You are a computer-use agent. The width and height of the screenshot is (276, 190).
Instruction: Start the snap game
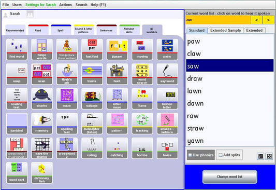17,74
